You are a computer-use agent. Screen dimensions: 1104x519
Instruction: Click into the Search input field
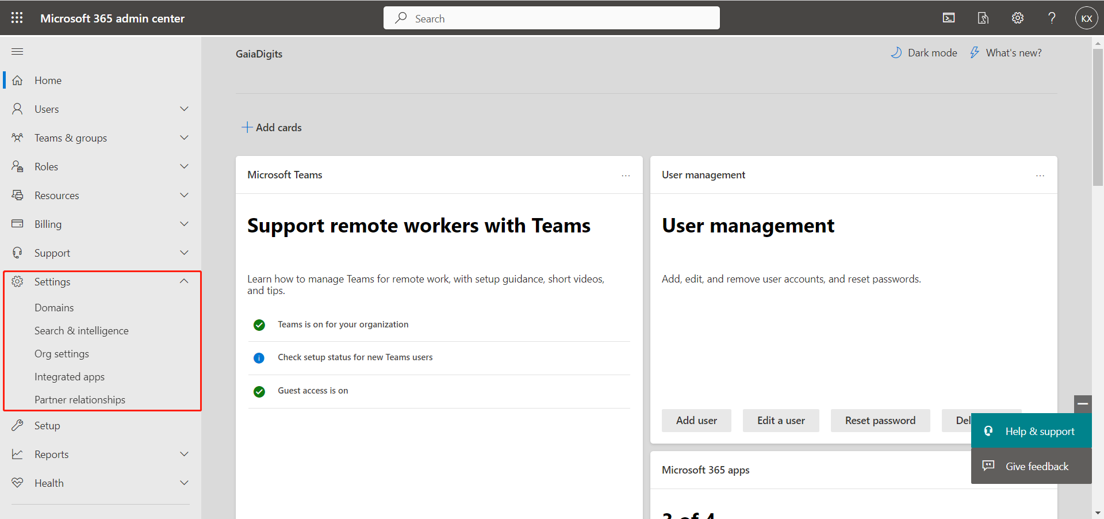click(x=551, y=18)
